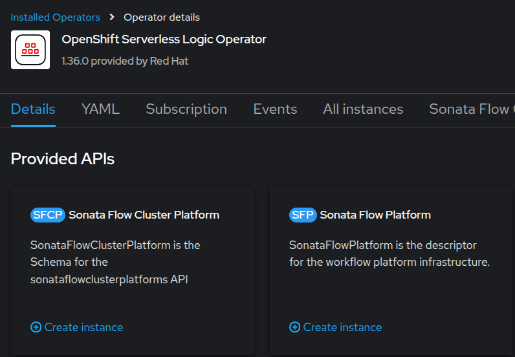515x357 pixels.
Task: Click plus icon for Sonata Flow Cluster Platform
Action: click(36, 327)
